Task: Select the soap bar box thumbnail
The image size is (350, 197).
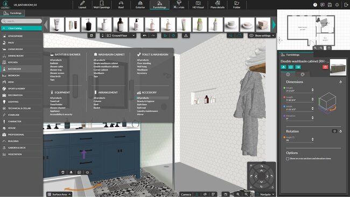Action: 263,24
